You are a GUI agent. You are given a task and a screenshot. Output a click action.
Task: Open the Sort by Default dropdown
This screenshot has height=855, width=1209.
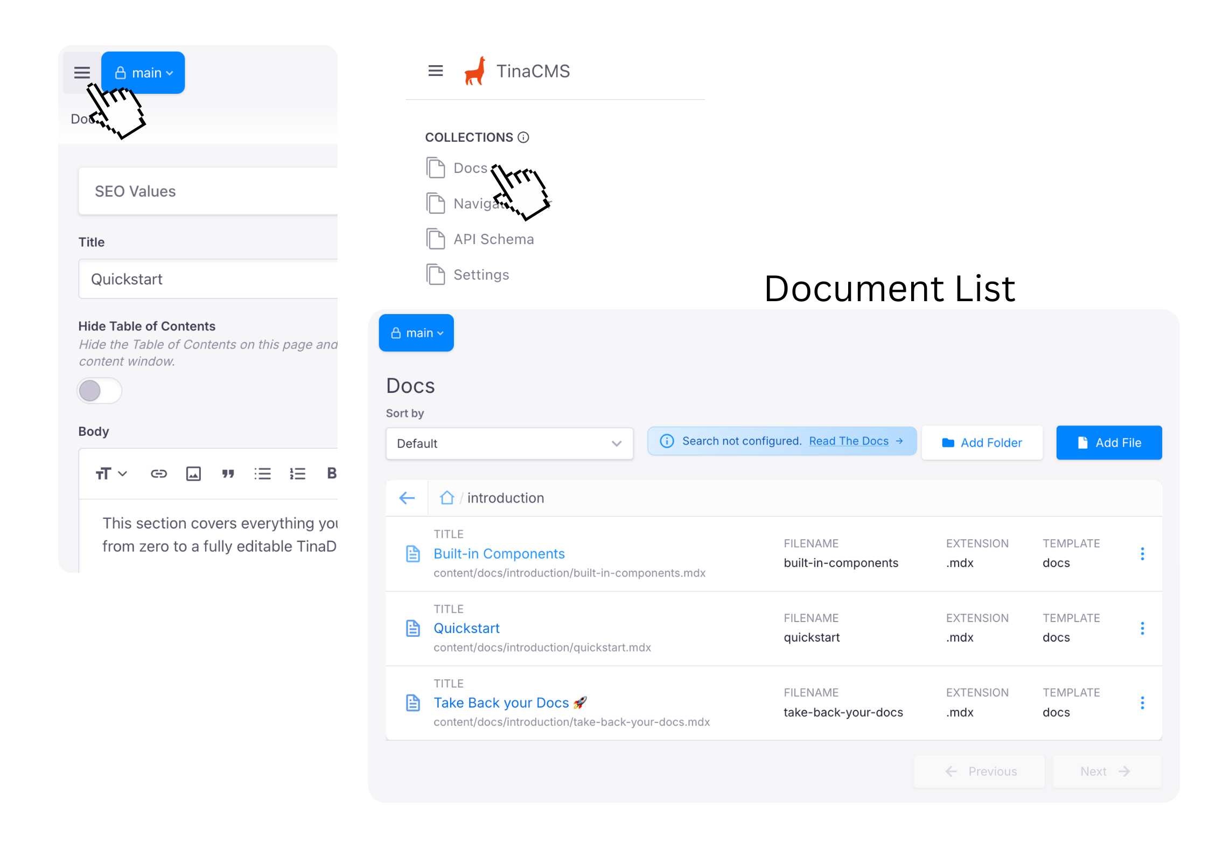509,443
